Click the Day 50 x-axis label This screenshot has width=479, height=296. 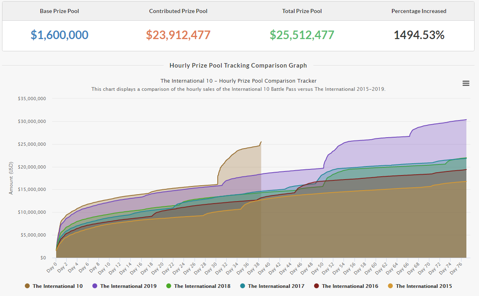pos(317,268)
